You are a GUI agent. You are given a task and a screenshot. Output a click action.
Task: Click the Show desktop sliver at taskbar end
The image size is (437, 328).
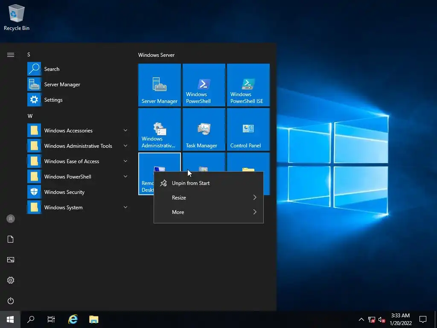436,319
